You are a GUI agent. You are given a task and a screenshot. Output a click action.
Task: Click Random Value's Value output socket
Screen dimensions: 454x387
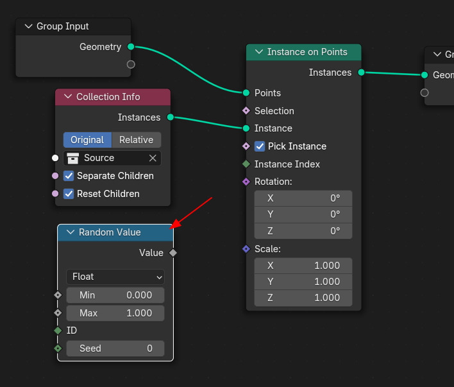(173, 253)
